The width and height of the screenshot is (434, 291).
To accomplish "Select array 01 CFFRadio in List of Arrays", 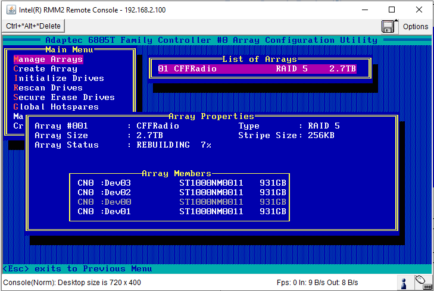I will pos(257,69).
